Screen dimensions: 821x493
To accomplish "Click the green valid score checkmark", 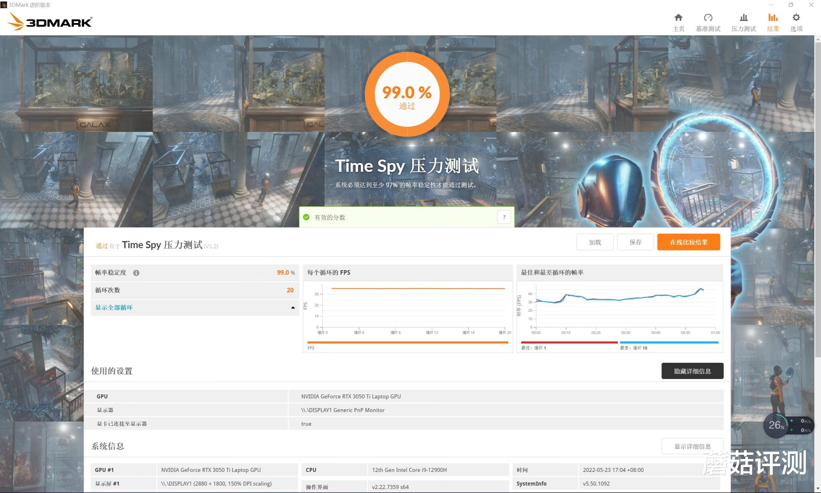I will click(x=306, y=217).
